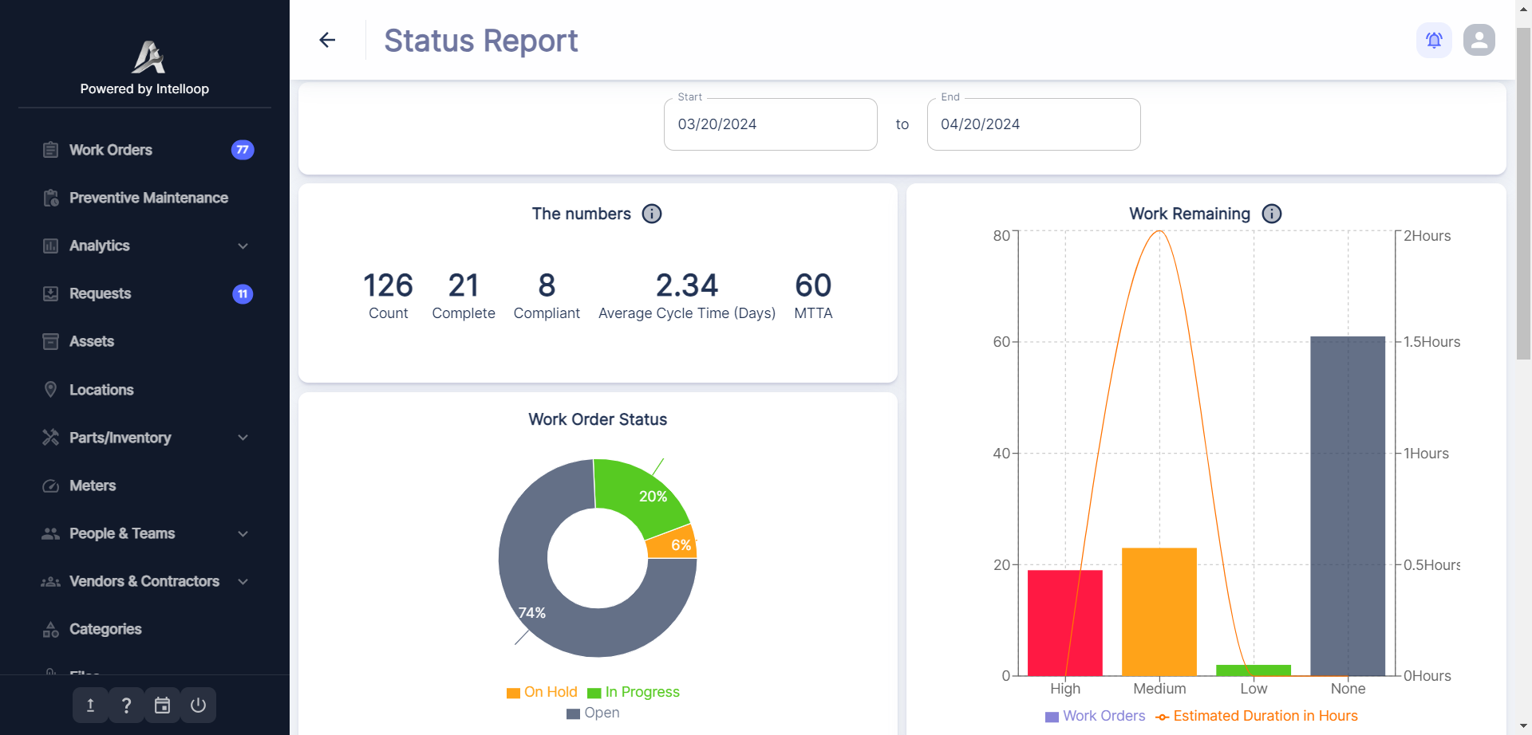Toggle Work Orders series in Work Remaining legend

pyautogui.click(x=1095, y=715)
